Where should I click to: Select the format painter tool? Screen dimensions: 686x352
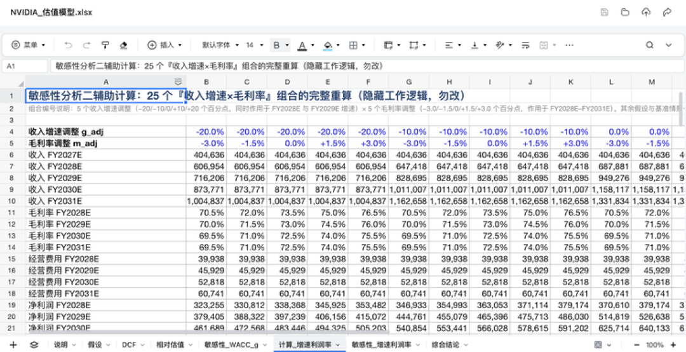coord(105,45)
